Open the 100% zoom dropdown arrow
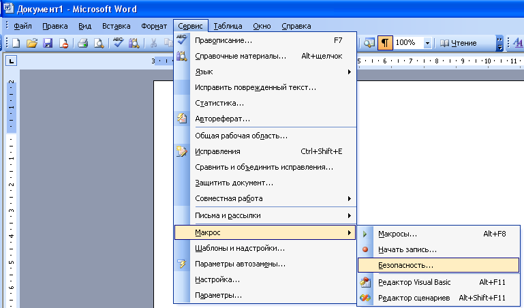This screenshot has height=308, width=524. (427, 43)
